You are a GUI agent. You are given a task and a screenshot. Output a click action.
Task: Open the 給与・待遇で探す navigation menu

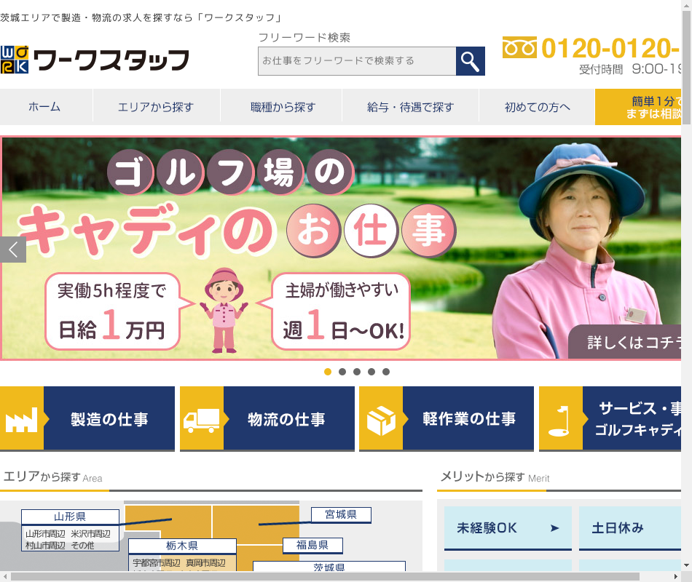pos(410,107)
